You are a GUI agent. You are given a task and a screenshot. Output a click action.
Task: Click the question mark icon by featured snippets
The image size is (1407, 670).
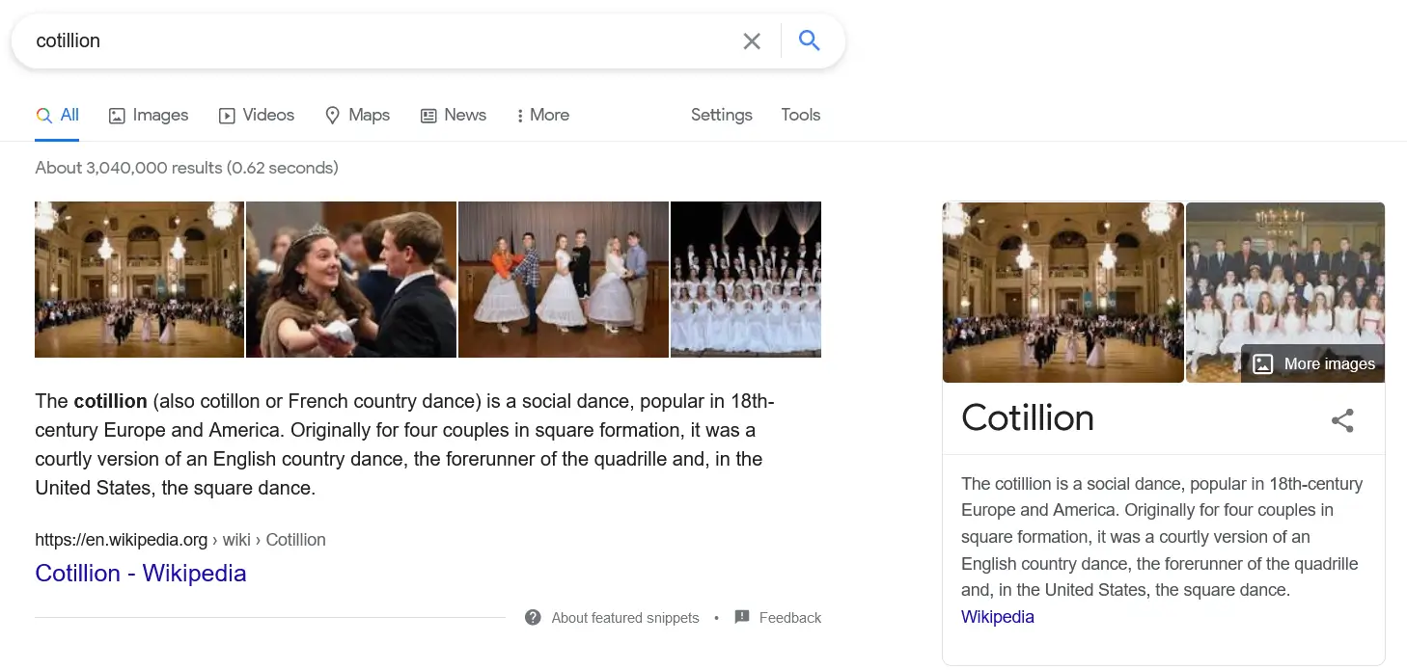[x=533, y=618]
